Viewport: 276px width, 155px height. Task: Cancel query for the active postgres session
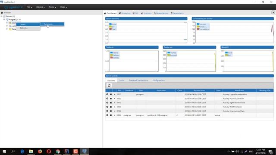[107, 115]
